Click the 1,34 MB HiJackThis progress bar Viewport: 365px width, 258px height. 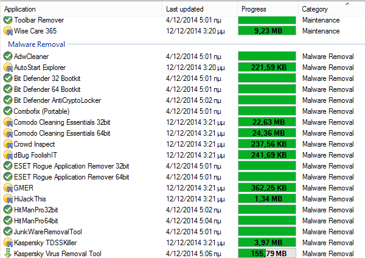coord(267,198)
